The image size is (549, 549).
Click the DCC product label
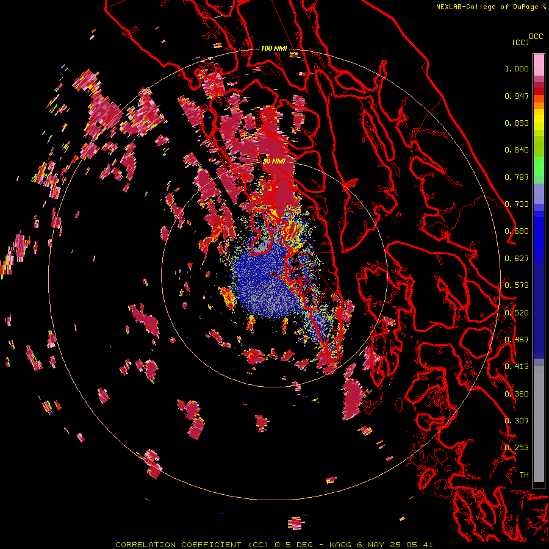click(536, 37)
